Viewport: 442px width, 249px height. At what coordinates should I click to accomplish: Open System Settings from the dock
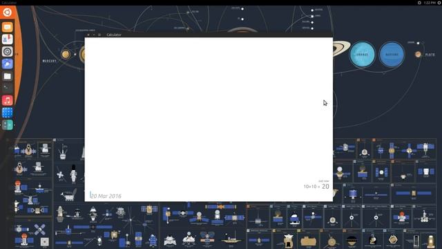pos(8,52)
